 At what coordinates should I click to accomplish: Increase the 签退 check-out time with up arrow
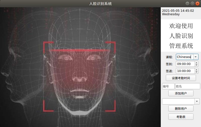(x=196, y=69)
